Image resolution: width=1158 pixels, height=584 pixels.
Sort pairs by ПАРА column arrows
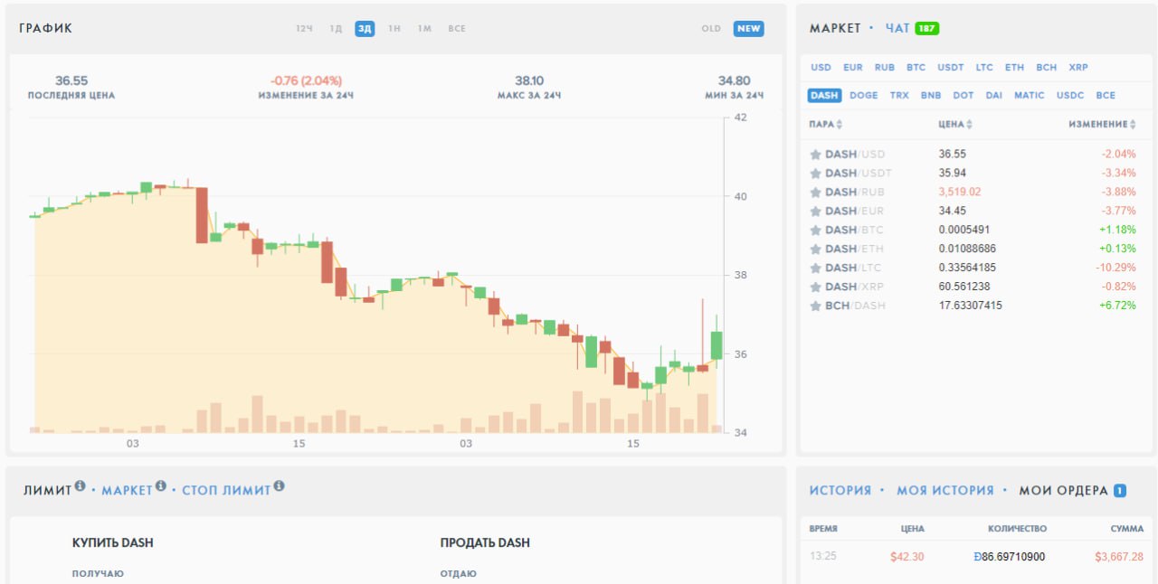coord(839,124)
